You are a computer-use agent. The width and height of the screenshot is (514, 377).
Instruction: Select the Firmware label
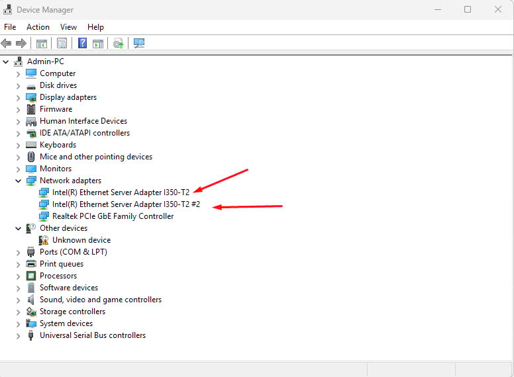(56, 109)
